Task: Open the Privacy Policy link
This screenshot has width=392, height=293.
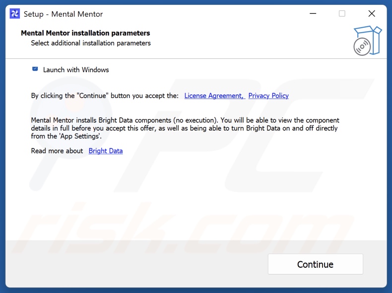Action: click(268, 96)
